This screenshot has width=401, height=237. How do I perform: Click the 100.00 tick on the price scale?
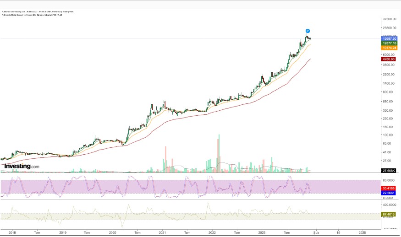389,135
